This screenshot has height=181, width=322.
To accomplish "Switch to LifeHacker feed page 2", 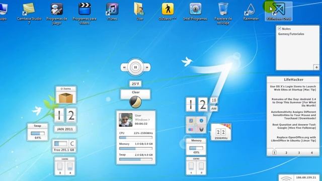I will [286, 152].
